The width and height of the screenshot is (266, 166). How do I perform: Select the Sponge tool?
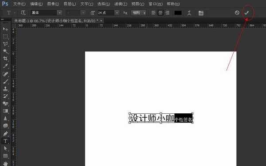5,126
